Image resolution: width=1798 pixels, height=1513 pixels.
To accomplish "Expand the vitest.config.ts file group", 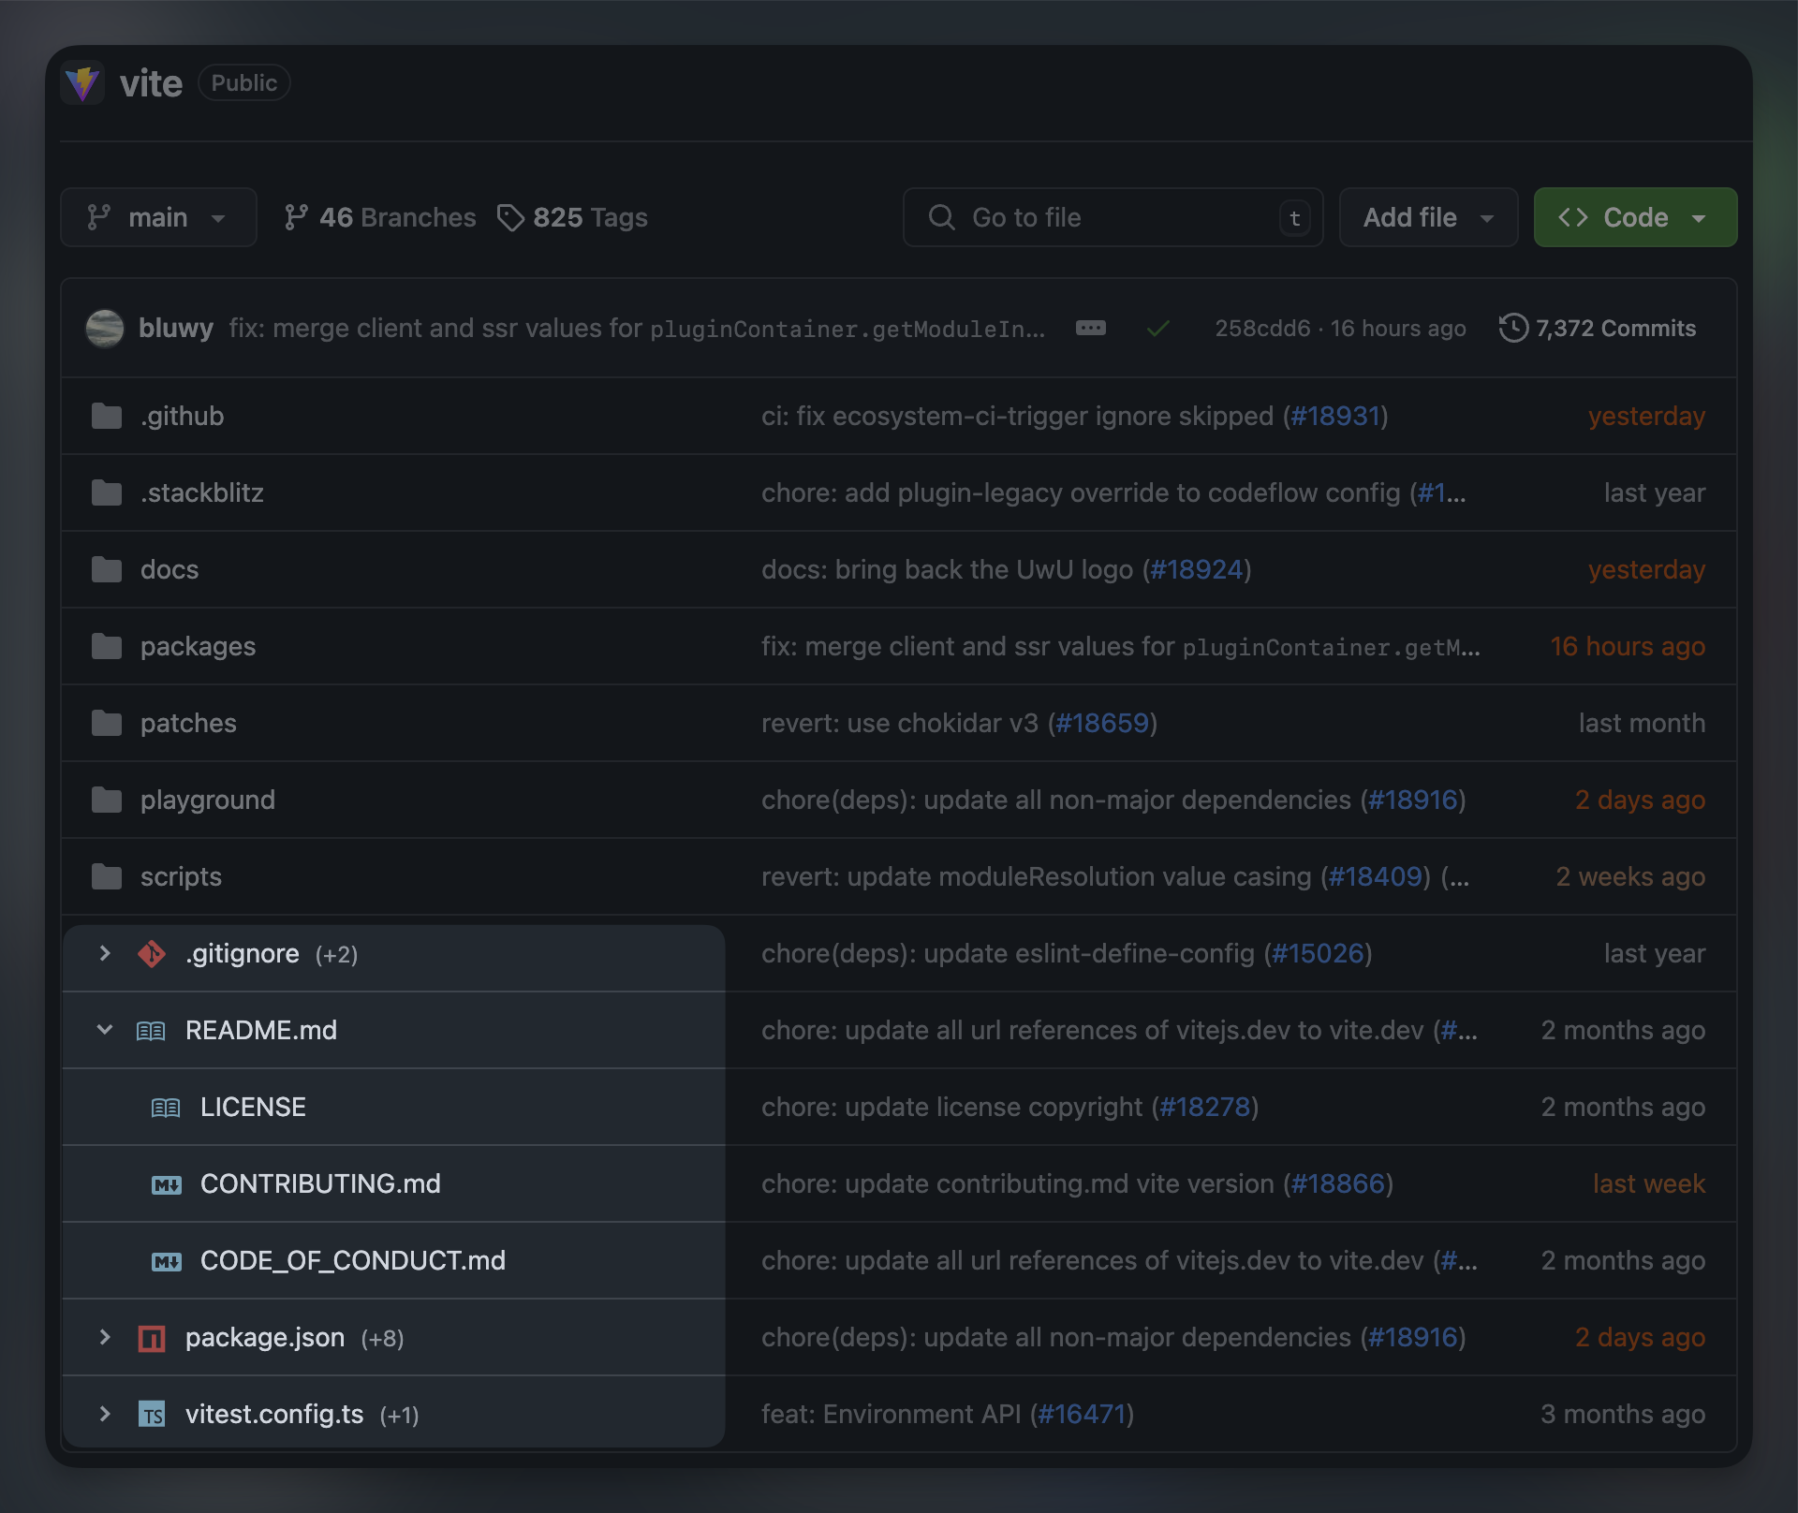I will (x=105, y=1414).
